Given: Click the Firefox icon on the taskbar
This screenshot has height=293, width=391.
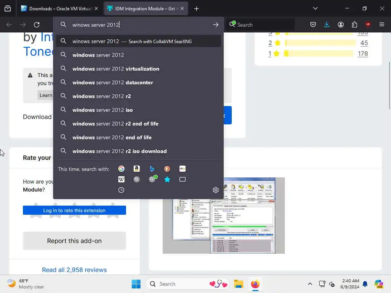Looking at the screenshot, I should [255, 284].
